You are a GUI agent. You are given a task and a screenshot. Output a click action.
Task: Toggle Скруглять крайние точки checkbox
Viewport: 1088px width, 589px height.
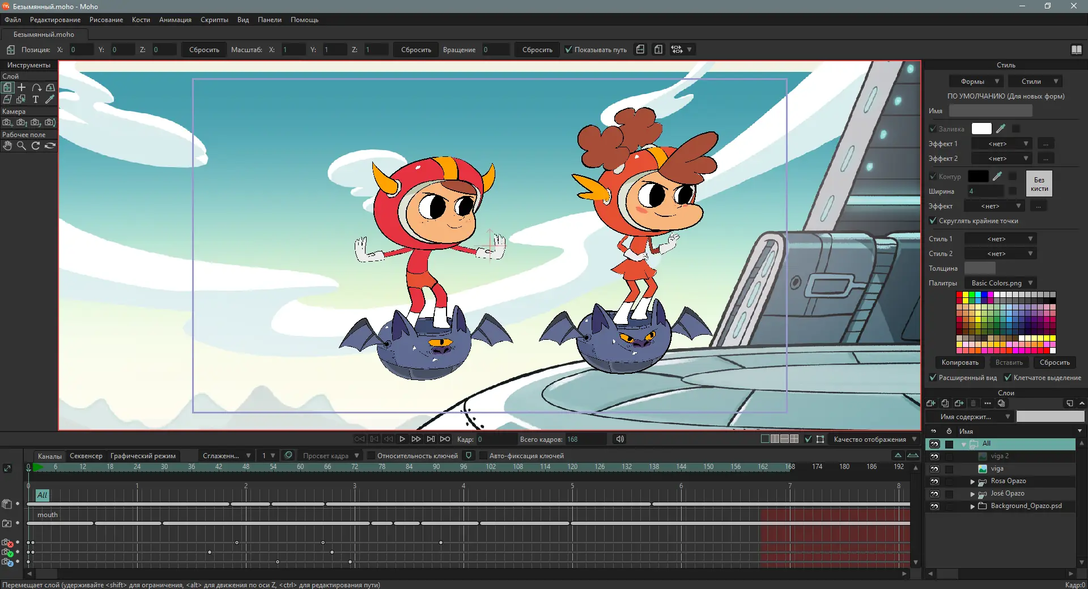pos(933,220)
